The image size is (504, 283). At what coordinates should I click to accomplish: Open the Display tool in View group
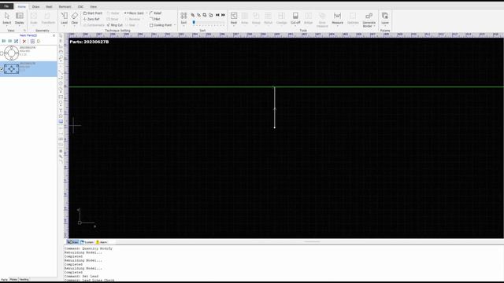coord(20,18)
